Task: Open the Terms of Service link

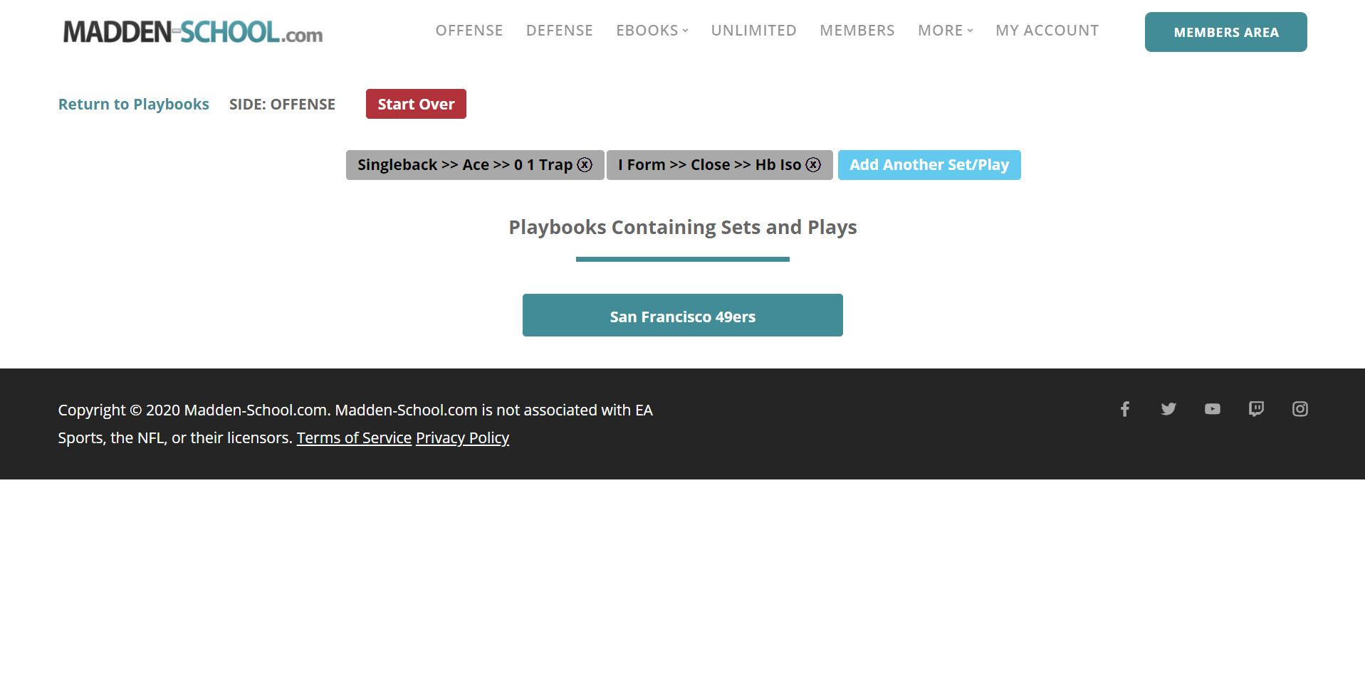Action: tap(354, 437)
